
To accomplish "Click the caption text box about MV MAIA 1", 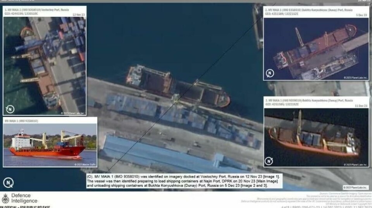I will click(x=184, y=181).
